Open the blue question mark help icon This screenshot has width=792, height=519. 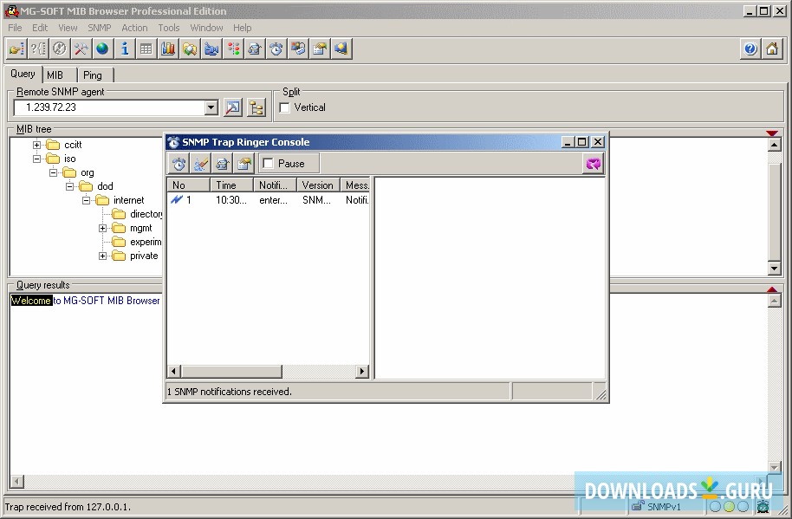coord(750,49)
